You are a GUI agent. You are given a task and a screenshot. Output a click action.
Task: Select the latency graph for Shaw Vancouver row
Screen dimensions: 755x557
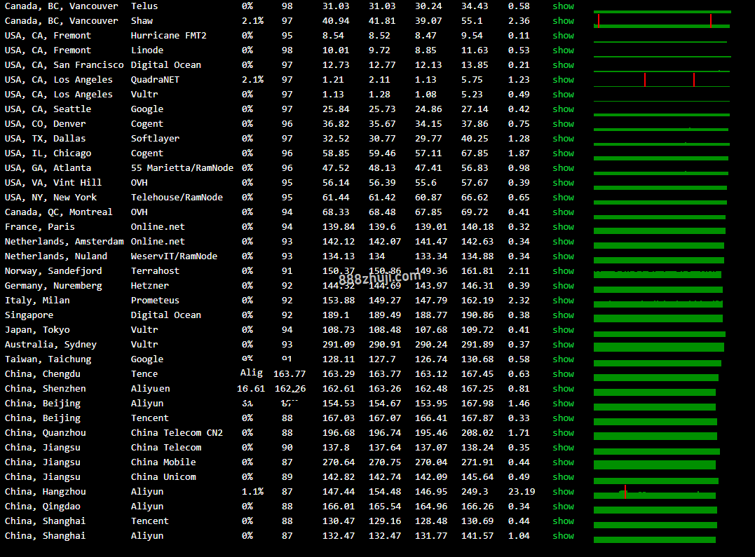[662, 21]
